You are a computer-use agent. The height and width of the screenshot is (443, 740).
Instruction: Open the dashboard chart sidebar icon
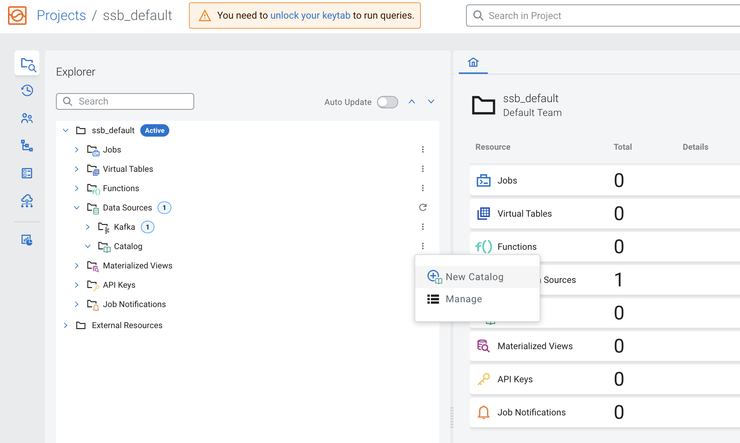pos(27,240)
